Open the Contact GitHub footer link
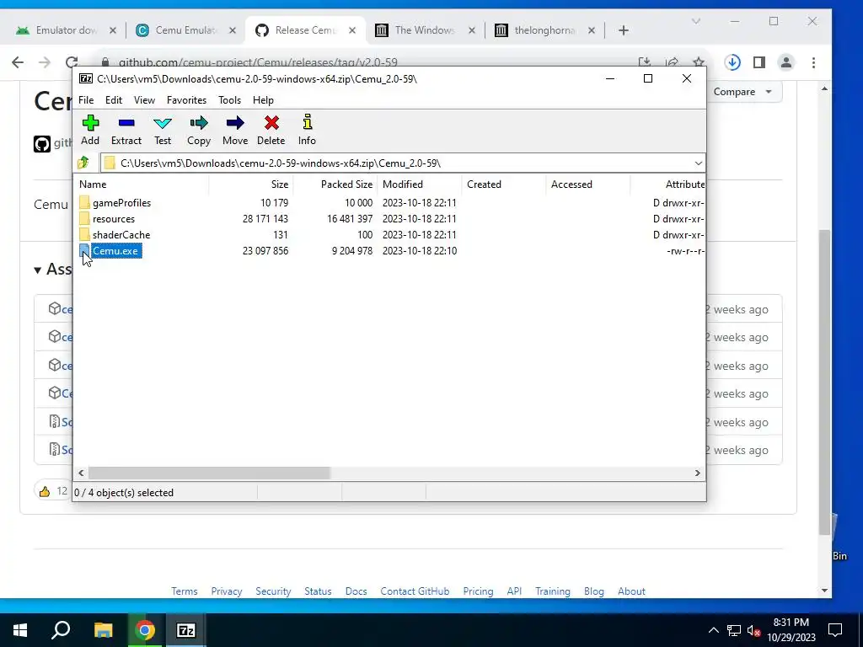Viewport: 863px width, 647px height. [x=415, y=591]
